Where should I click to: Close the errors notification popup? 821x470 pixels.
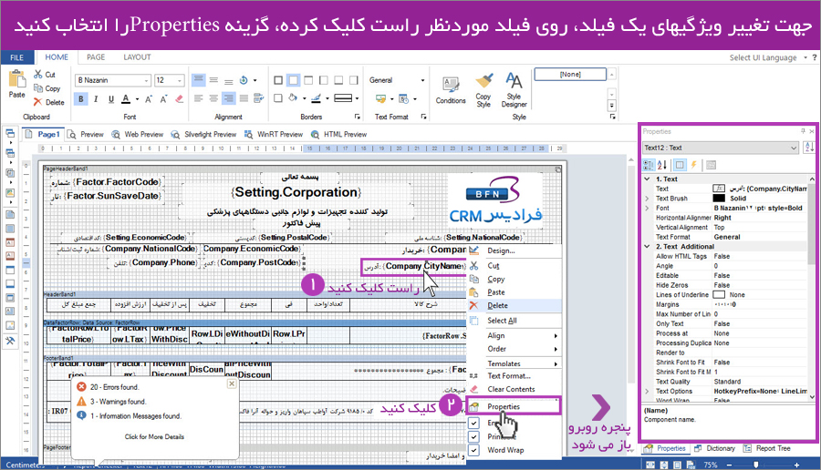coord(232,383)
